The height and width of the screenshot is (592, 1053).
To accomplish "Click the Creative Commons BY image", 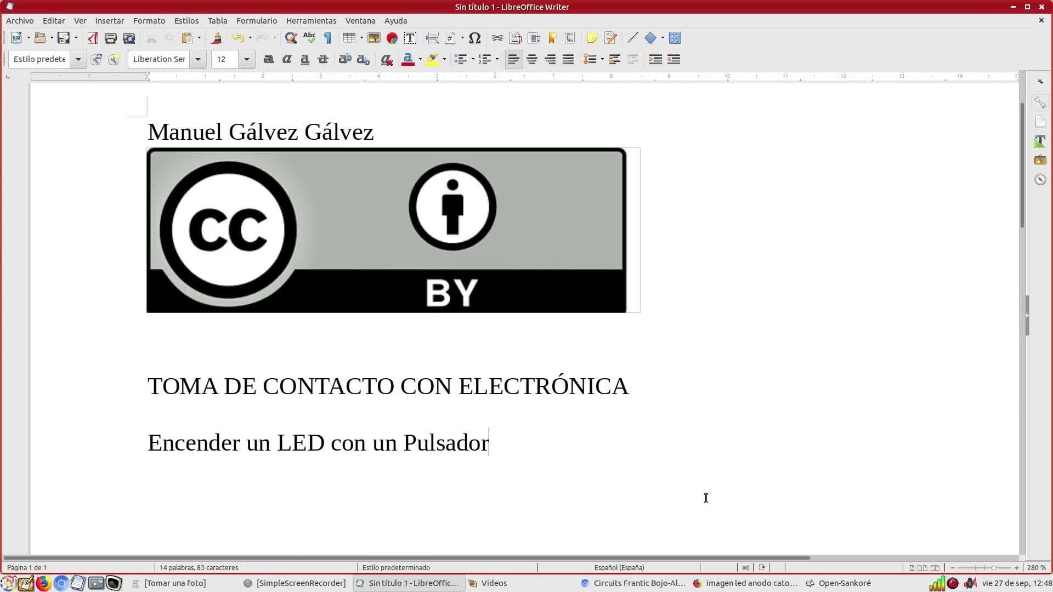I will [x=386, y=230].
